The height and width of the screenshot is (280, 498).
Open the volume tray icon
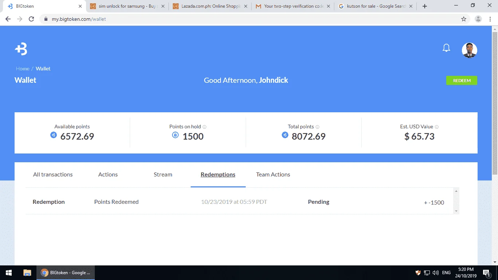(x=435, y=273)
